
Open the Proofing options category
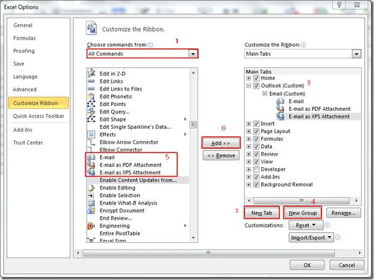click(24, 51)
